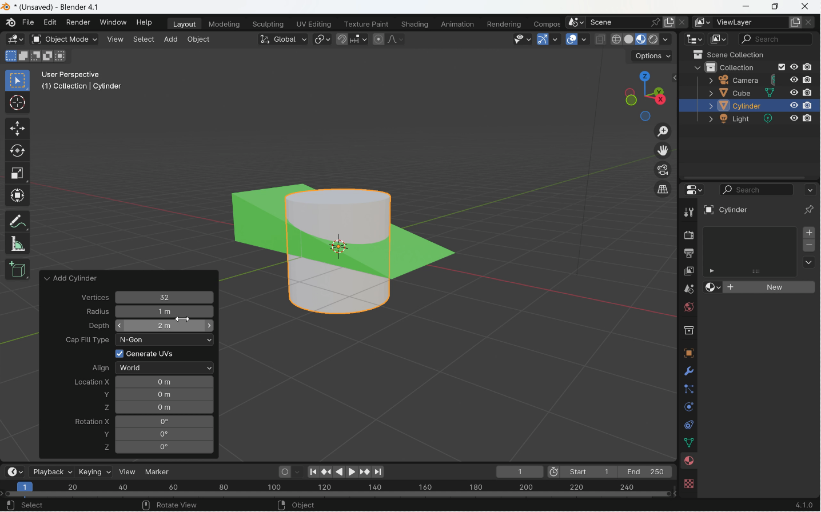Open the Render properties tab

coord(689,235)
